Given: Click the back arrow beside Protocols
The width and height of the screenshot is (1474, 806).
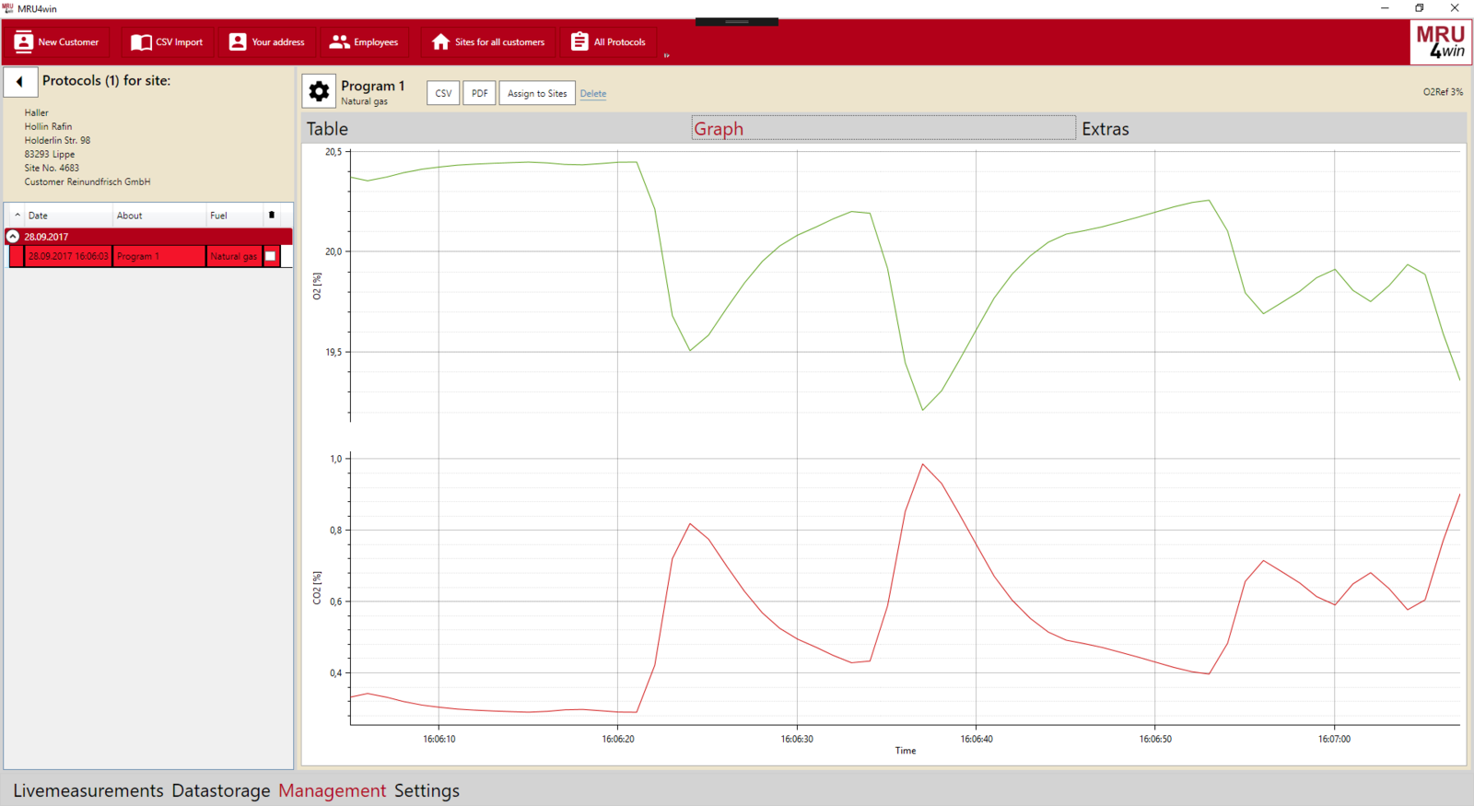Looking at the screenshot, I should point(20,82).
